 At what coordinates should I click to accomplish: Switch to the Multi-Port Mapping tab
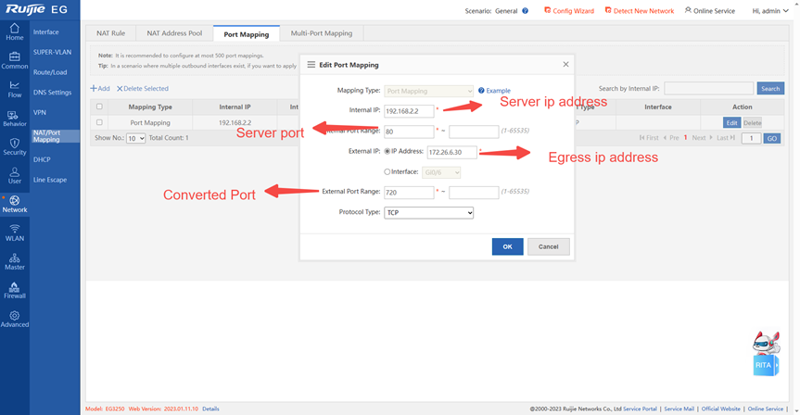(x=321, y=33)
